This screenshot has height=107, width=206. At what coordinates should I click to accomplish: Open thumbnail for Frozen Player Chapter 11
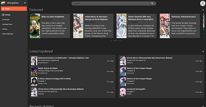point(123,82)
